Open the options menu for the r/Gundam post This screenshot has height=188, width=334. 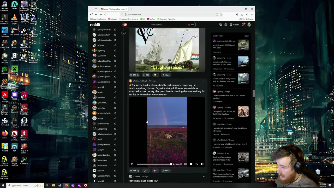[x=204, y=177]
